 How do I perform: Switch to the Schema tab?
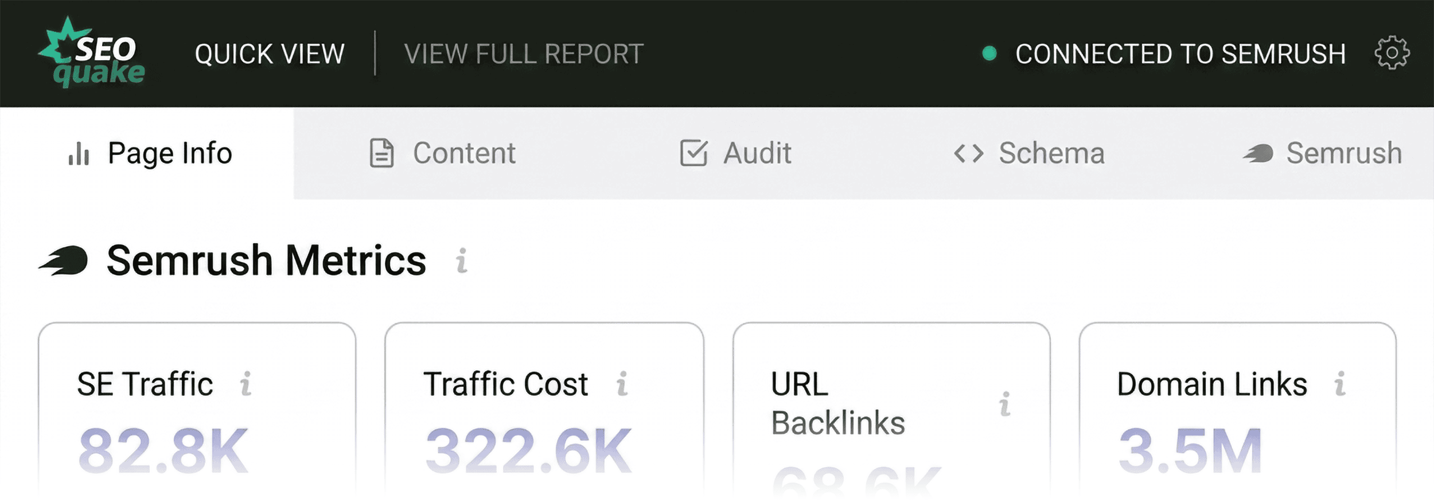point(1029,153)
